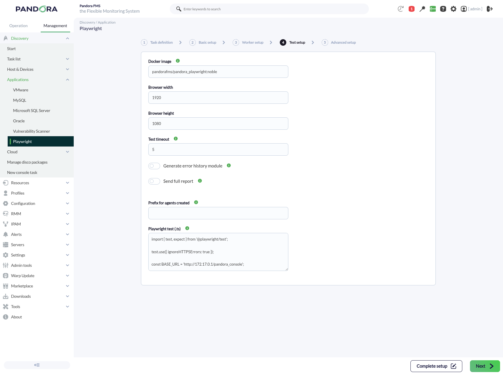Click the Docker image input field
503x375 pixels.
pyautogui.click(x=218, y=72)
